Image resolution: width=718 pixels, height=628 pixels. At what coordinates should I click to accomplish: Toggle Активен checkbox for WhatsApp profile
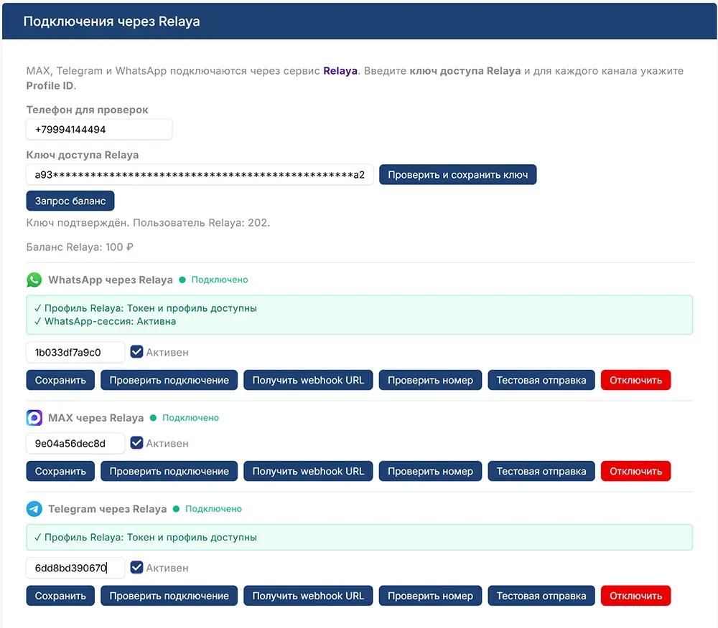tap(136, 351)
